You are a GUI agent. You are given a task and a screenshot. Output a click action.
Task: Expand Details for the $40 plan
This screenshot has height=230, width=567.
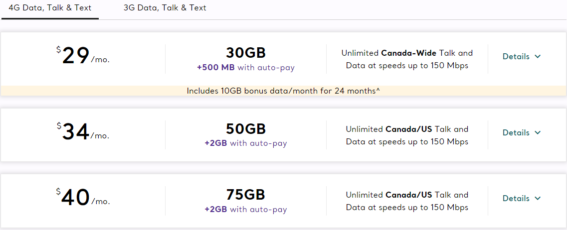tap(516, 199)
